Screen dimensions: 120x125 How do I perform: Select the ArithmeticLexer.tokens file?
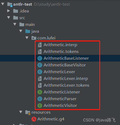[66, 85]
